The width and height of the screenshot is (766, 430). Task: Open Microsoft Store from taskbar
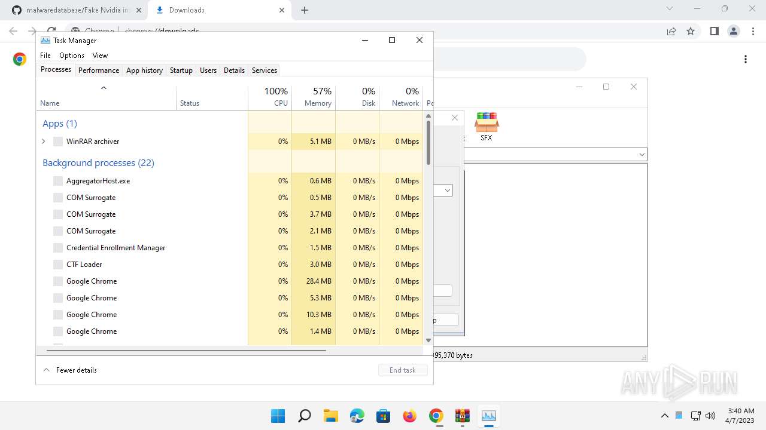point(384,416)
